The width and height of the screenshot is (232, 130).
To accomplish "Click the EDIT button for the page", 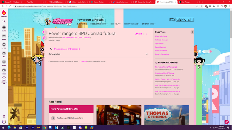I will coord(139,34).
